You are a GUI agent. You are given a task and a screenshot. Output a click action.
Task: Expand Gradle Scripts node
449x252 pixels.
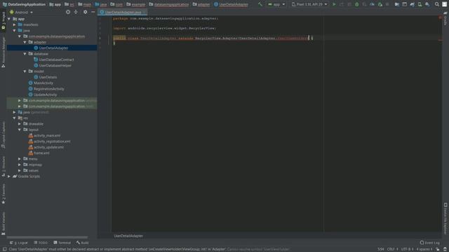coord(9,176)
